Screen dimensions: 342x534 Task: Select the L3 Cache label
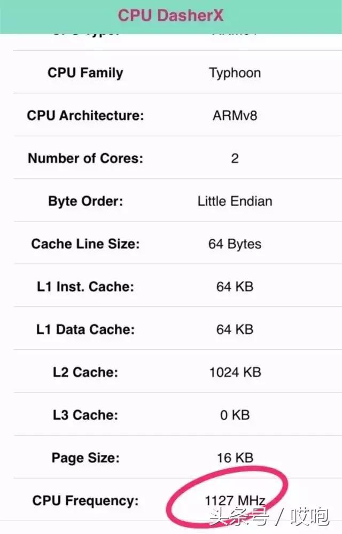(x=85, y=415)
